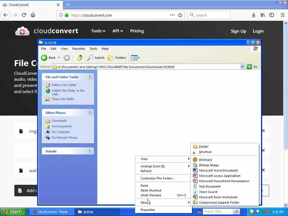Go to My Network Places
The width and height of the screenshot is (288, 216).
(64, 138)
